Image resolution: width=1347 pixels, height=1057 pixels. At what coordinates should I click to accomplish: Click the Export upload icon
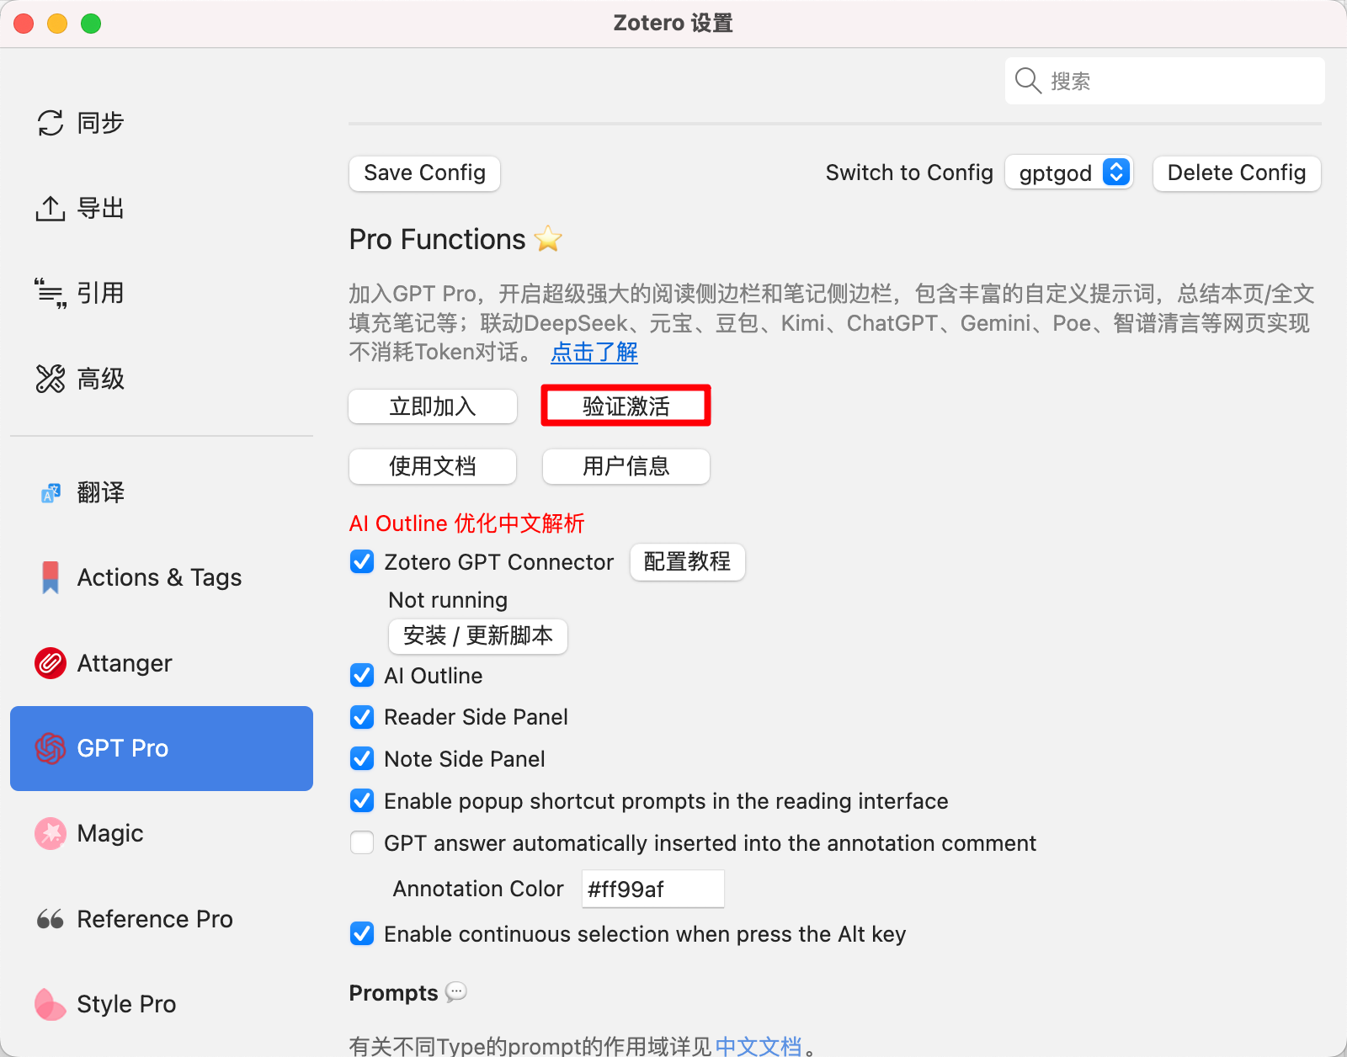(x=51, y=208)
